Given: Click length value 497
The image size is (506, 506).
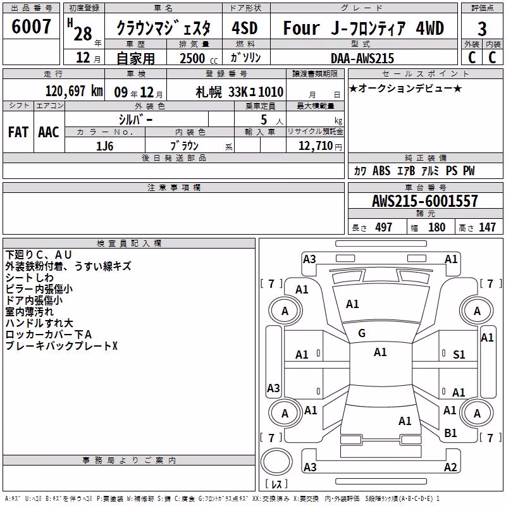Looking at the screenshot, I should click(x=383, y=227).
